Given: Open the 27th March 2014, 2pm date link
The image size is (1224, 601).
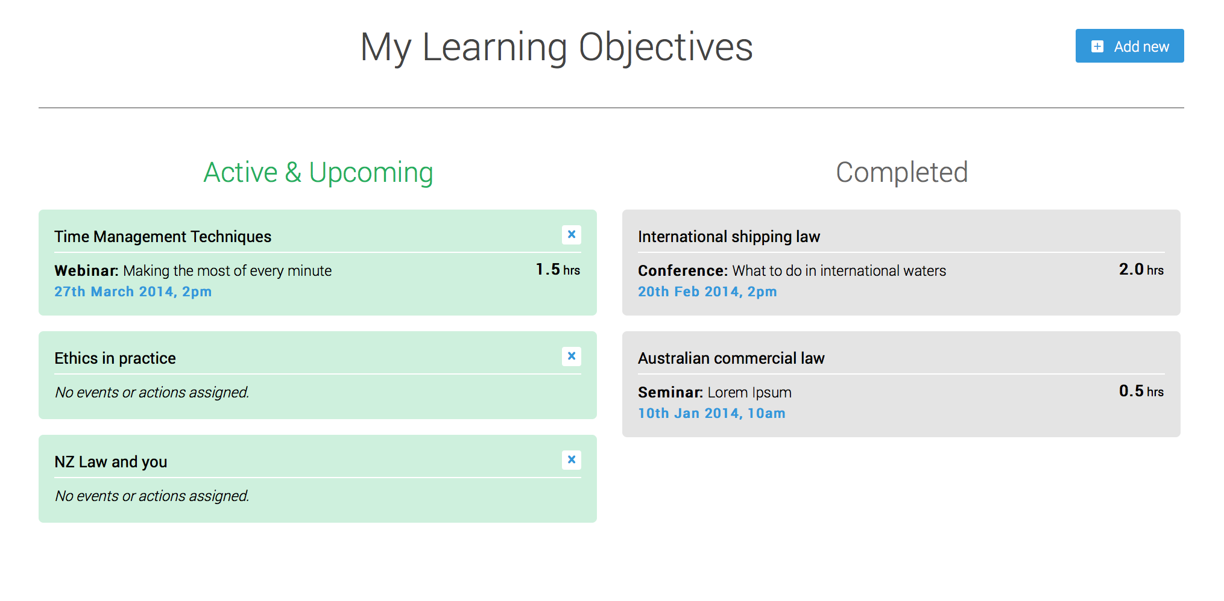Looking at the screenshot, I should pyautogui.click(x=133, y=291).
